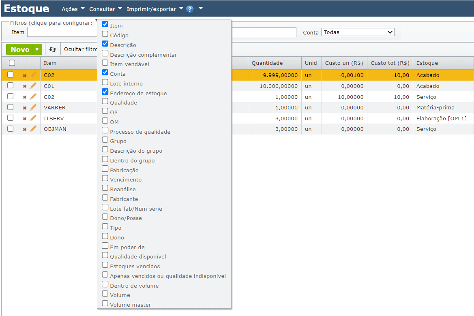Select the checkbox for row ITSERV
This screenshot has width=474, height=316.
[10, 118]
